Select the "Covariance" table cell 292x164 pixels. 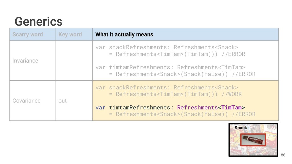[27, 101]
